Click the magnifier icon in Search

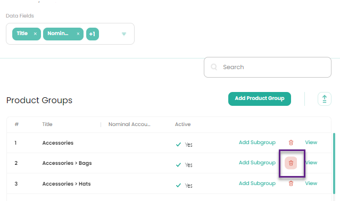[x=214, y=67]
